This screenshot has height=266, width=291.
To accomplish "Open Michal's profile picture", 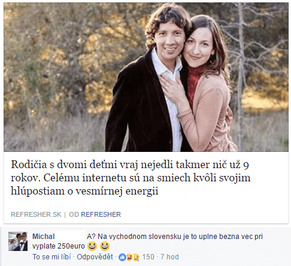I will (x=18, y=241).
